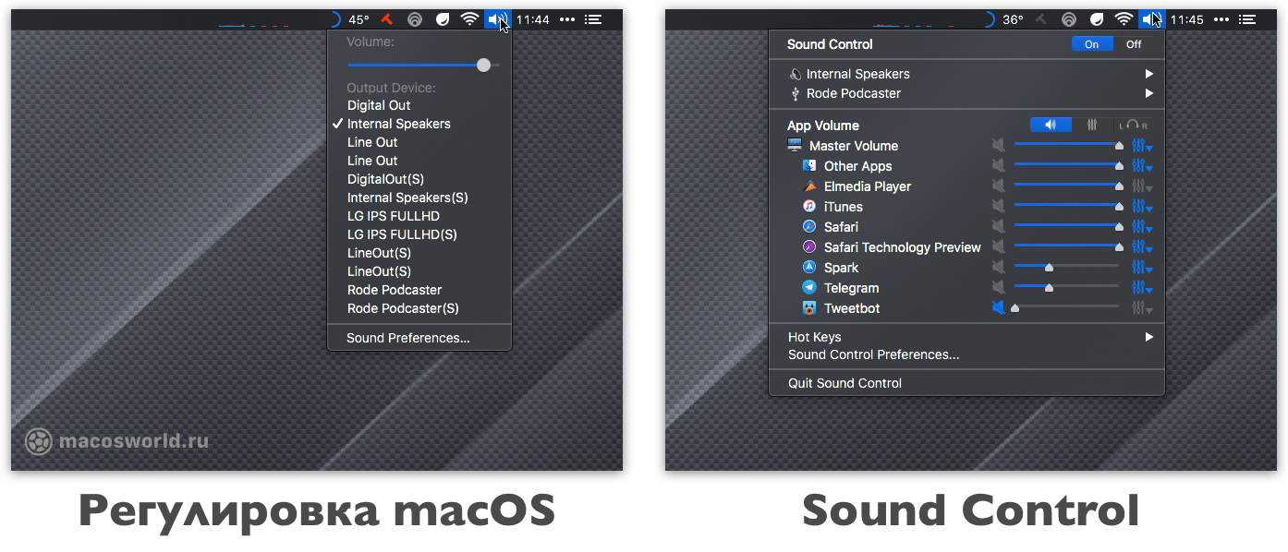Click the Elmedia Player app icon

click(809, 186)
